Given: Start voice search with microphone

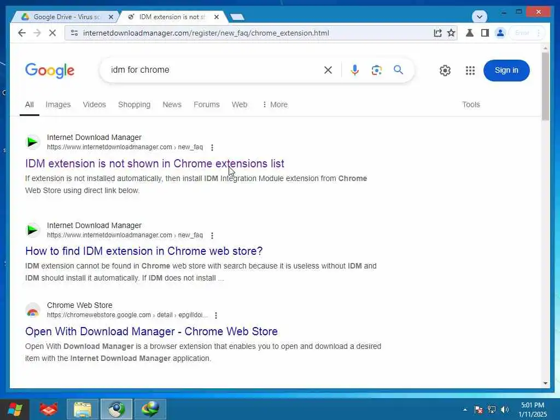Looking at the screenshot, I should tap(354, 70).
